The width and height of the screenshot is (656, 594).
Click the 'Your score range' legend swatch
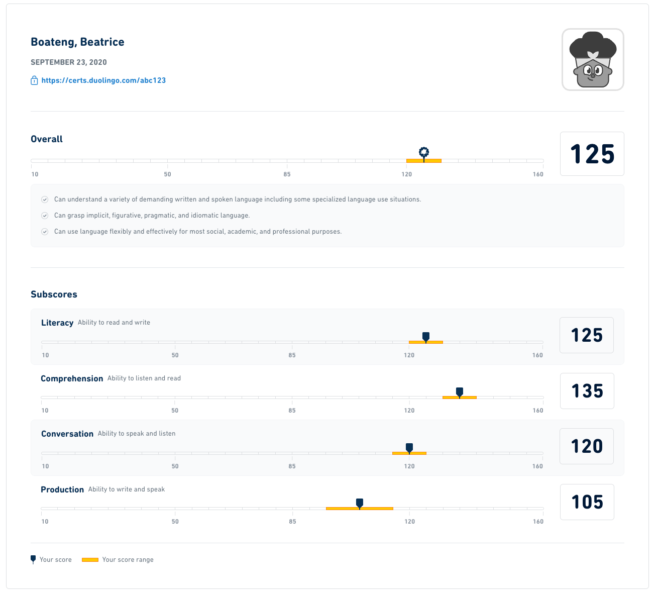click(x=90, y=560)
